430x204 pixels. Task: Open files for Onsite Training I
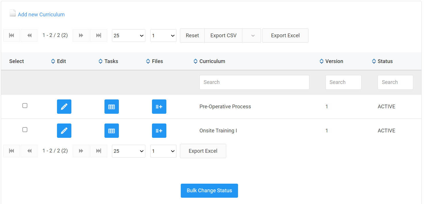(x=159, y=131)
